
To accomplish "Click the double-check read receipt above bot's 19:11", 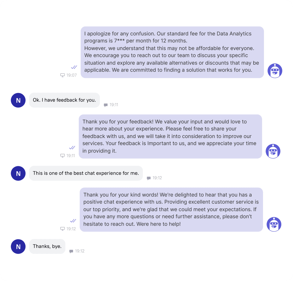I will [72, 148].
